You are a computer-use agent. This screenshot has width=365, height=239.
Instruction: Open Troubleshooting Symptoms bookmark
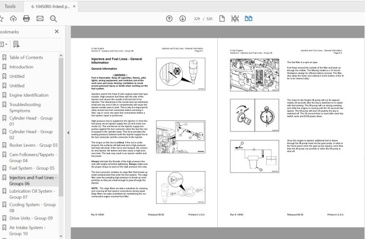point(25,108)
